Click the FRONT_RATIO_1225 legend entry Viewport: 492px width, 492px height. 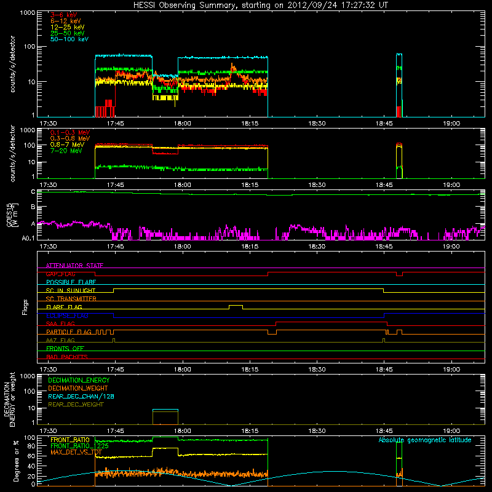(x=79, y=446)
